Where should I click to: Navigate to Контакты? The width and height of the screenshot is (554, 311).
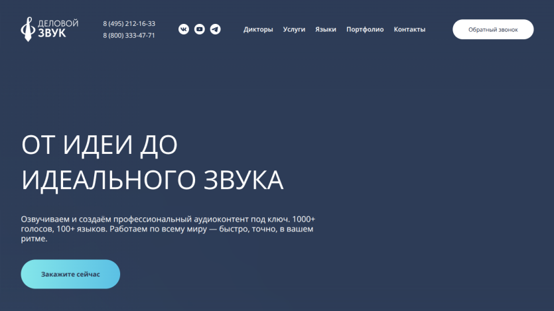pos(409,29)
